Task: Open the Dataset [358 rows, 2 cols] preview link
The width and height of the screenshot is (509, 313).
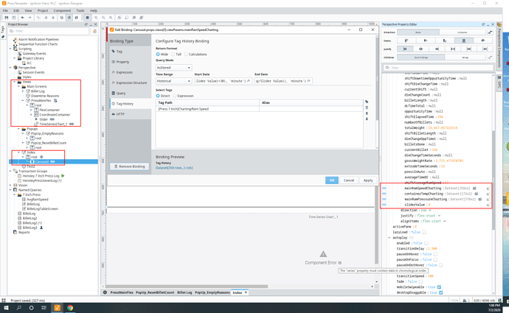Action: [174, 168]
